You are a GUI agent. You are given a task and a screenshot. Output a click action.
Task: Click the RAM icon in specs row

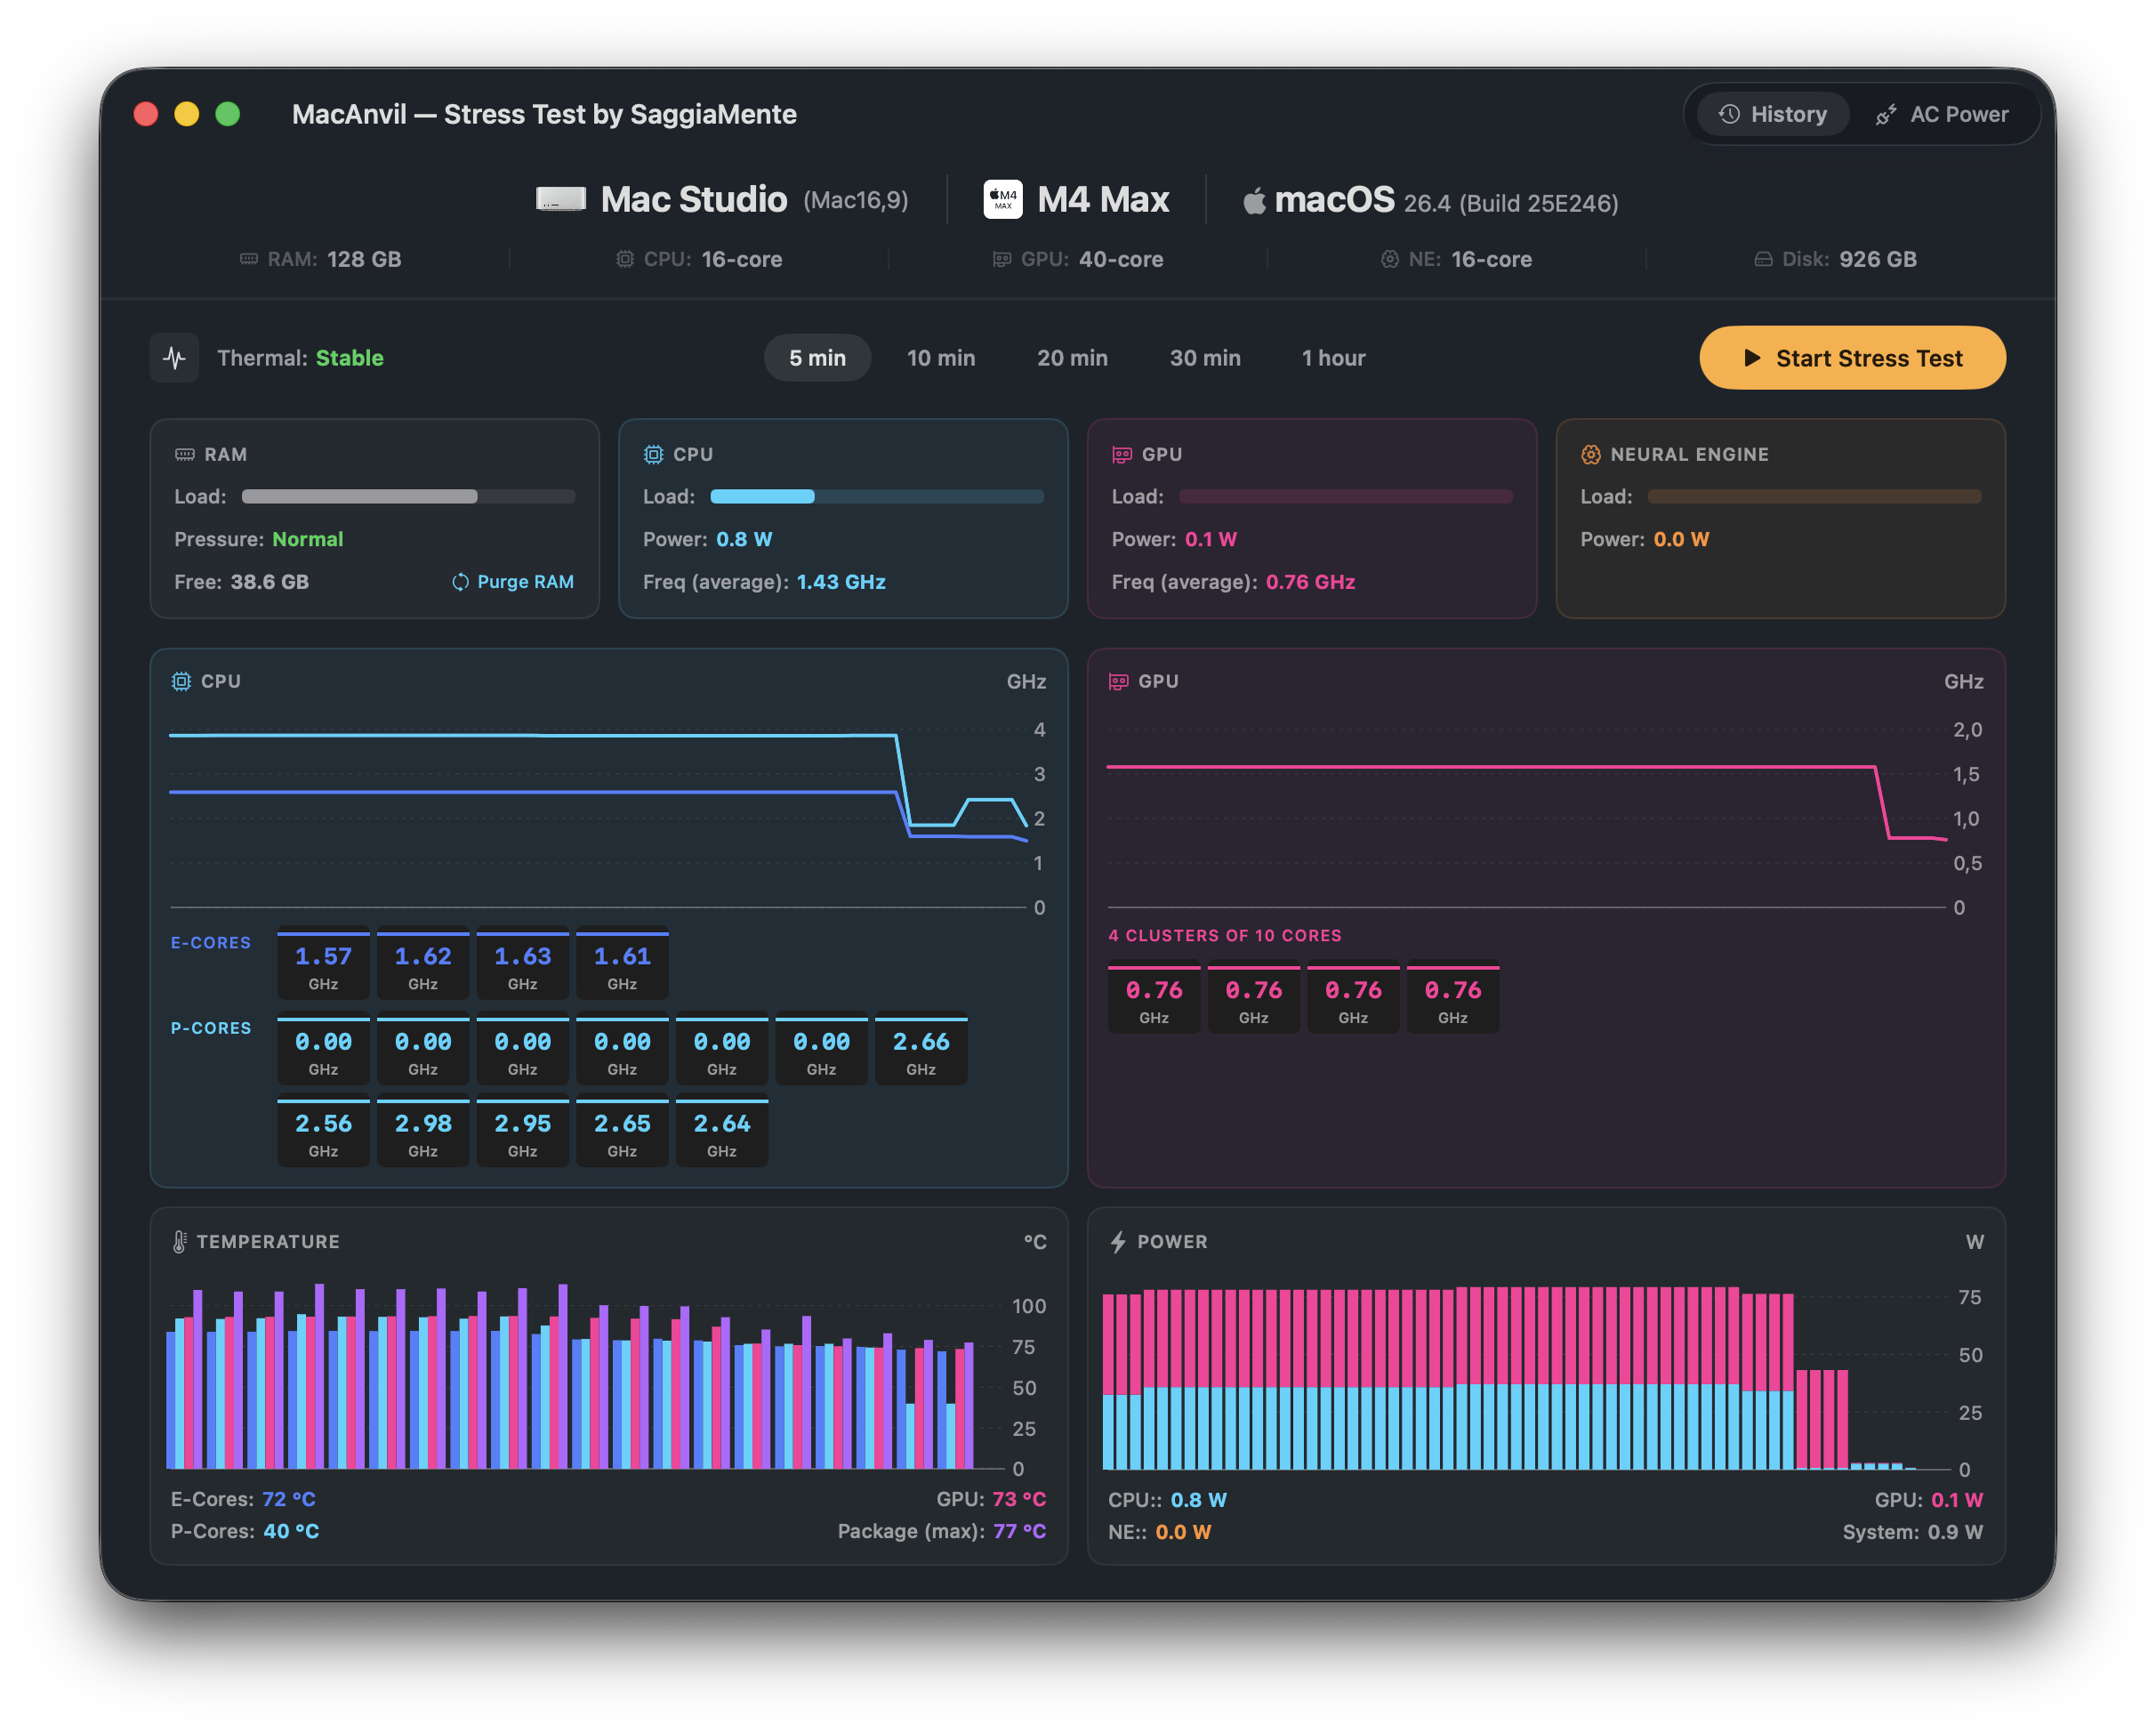tap(249, 259)
